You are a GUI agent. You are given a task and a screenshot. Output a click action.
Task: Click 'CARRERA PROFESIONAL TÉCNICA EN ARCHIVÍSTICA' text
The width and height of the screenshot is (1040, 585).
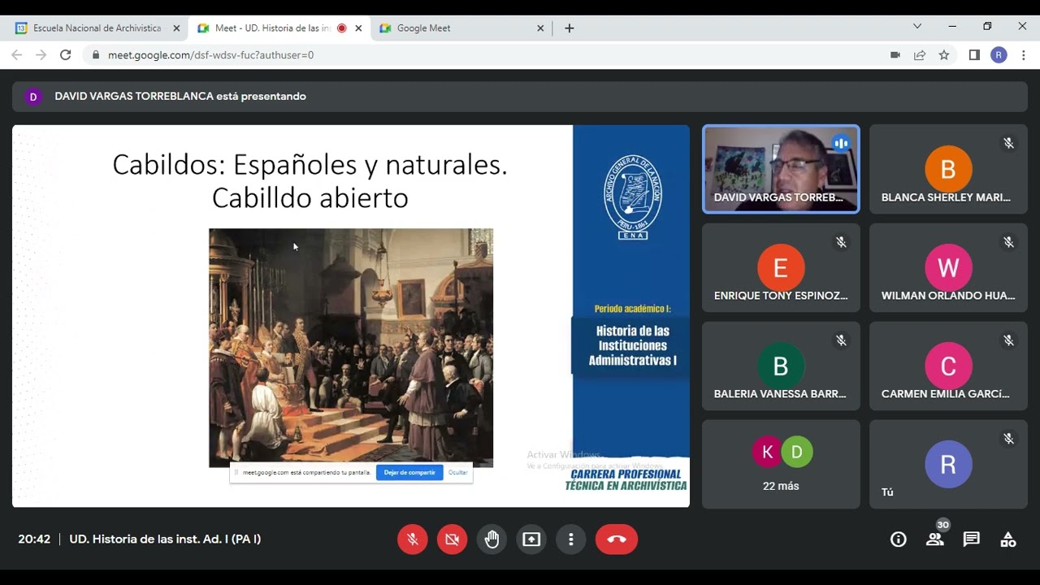[x=626, y=479]
